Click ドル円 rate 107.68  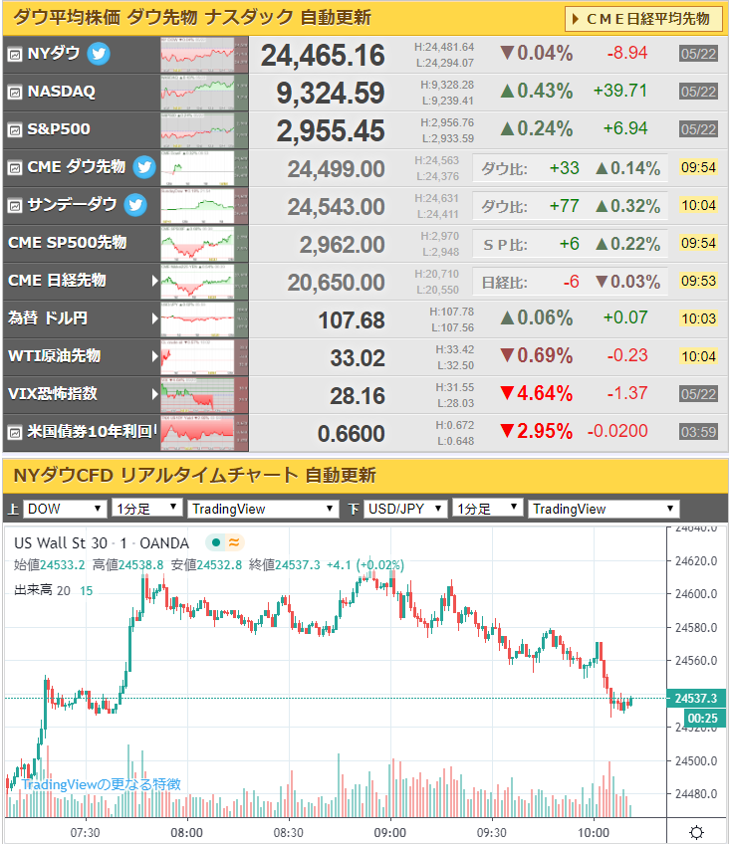coord(352,320)
